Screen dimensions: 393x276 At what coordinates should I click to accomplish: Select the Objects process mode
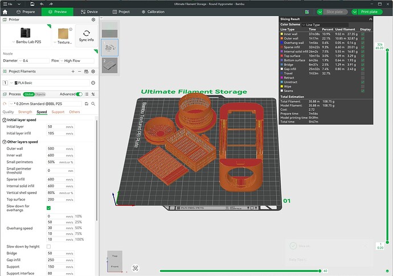pyautogui.click(x=40, y=94)
